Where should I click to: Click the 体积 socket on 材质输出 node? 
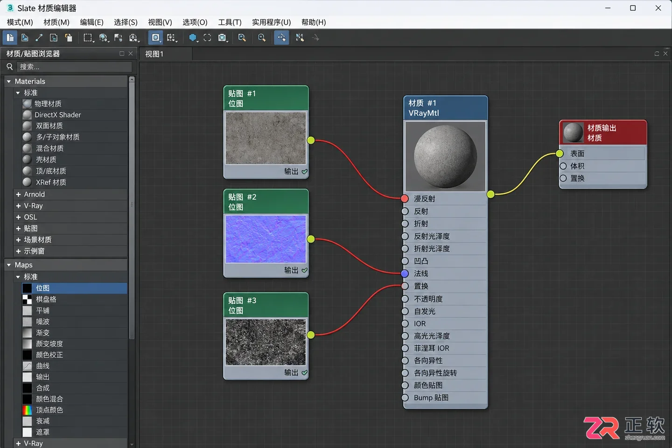coord(563,166)
